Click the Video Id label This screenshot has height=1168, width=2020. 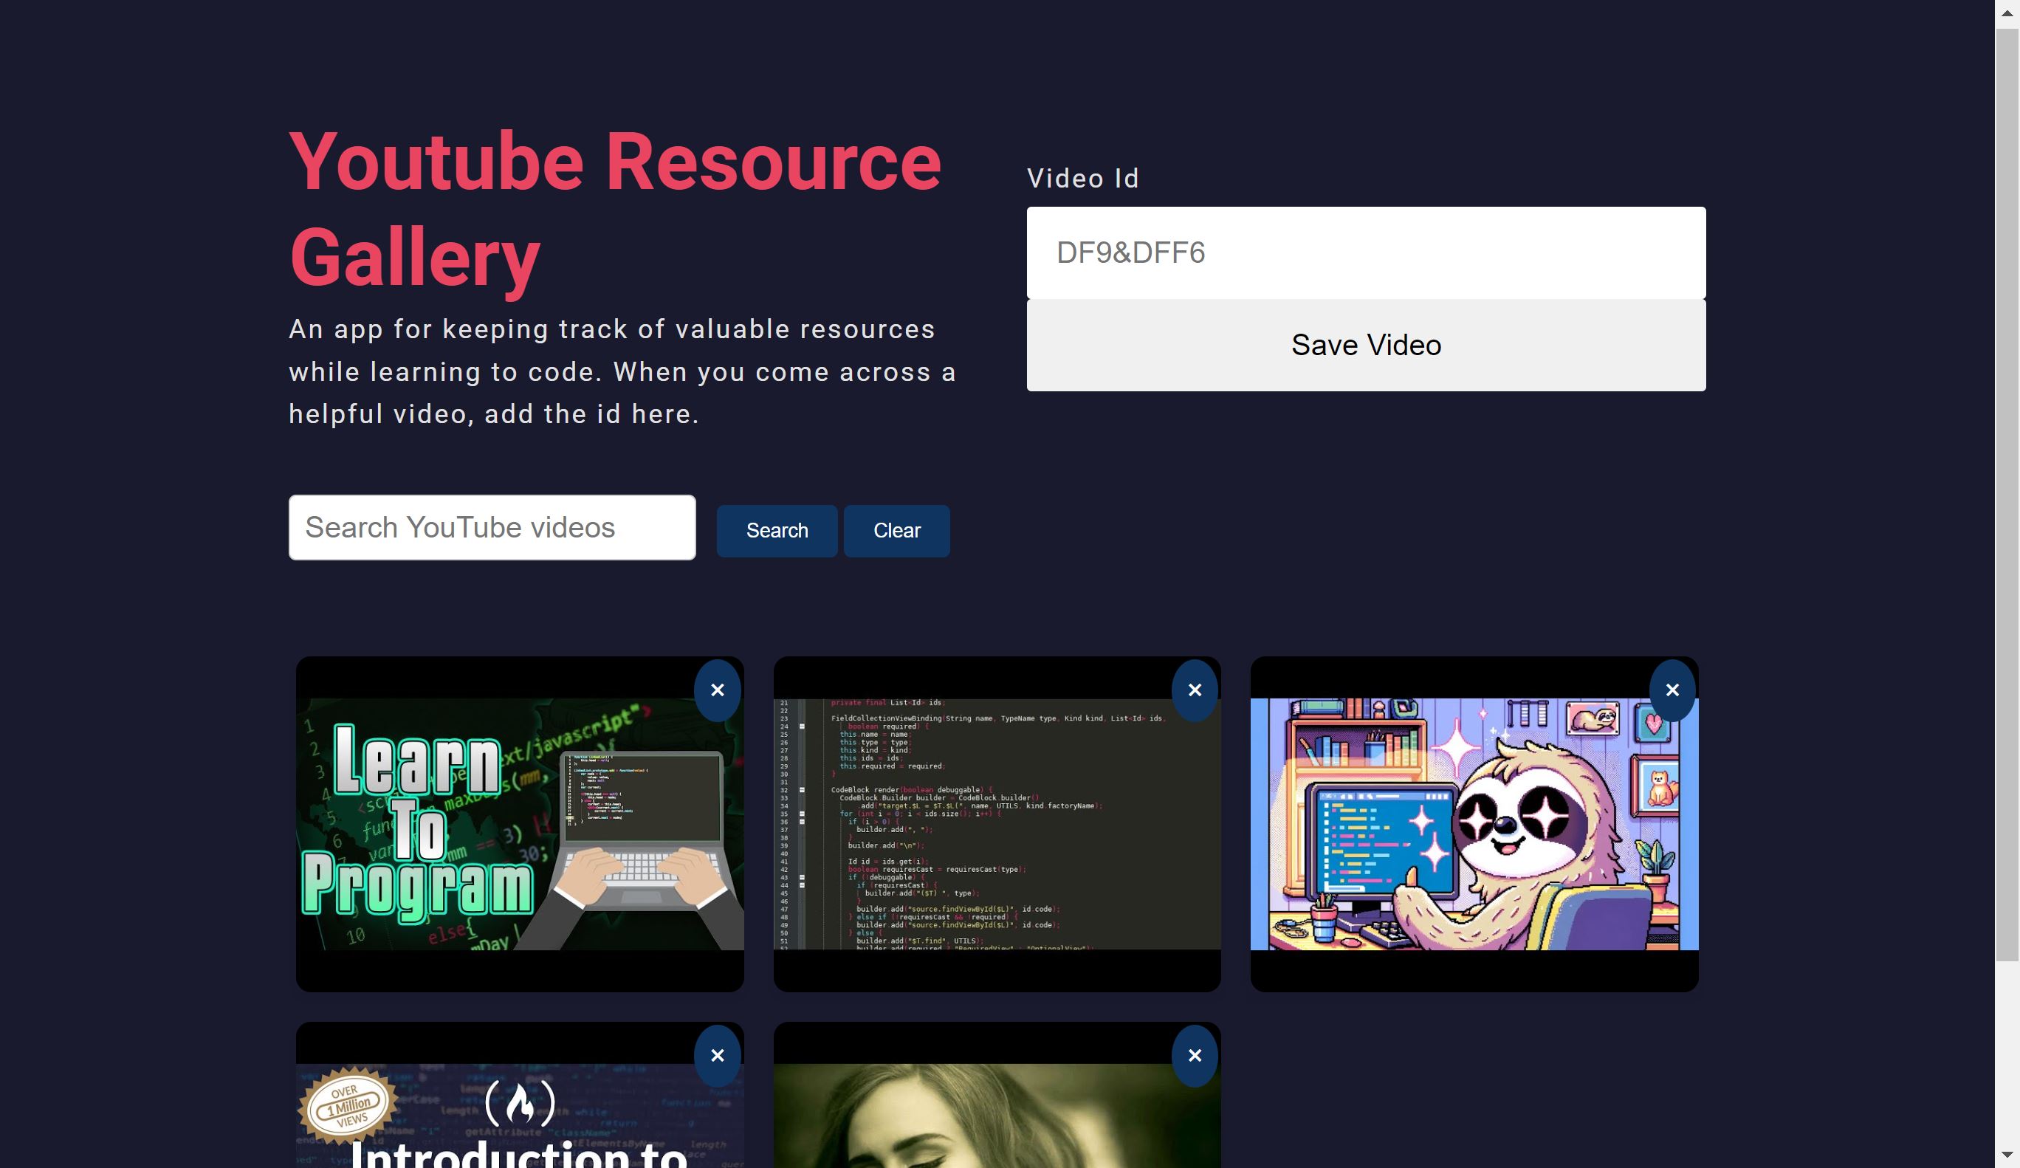point(1082,179)
